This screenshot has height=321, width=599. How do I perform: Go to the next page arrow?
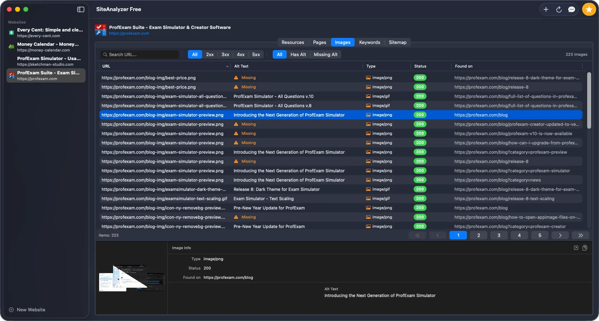(560, 235)
